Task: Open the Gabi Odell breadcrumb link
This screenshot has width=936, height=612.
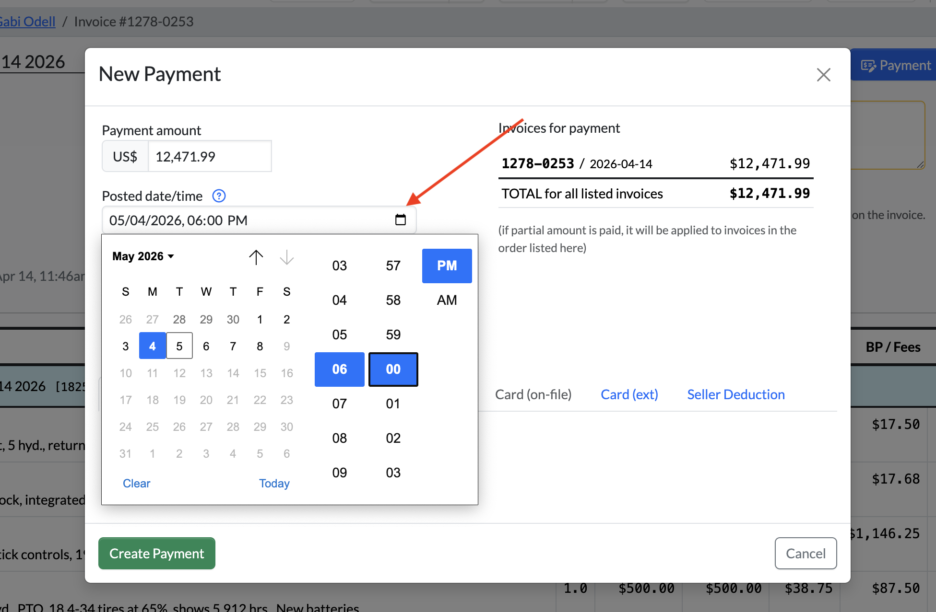Action: 27,22
